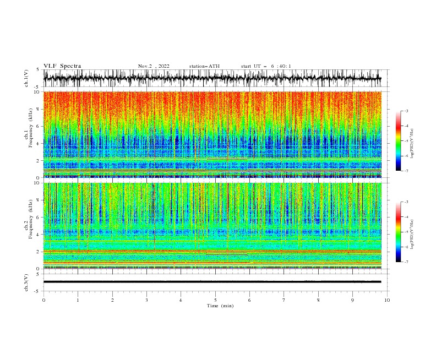Click the "-3" label on ch.1 color bar
The width and height of the screenshot is (436, 337).
406,111
